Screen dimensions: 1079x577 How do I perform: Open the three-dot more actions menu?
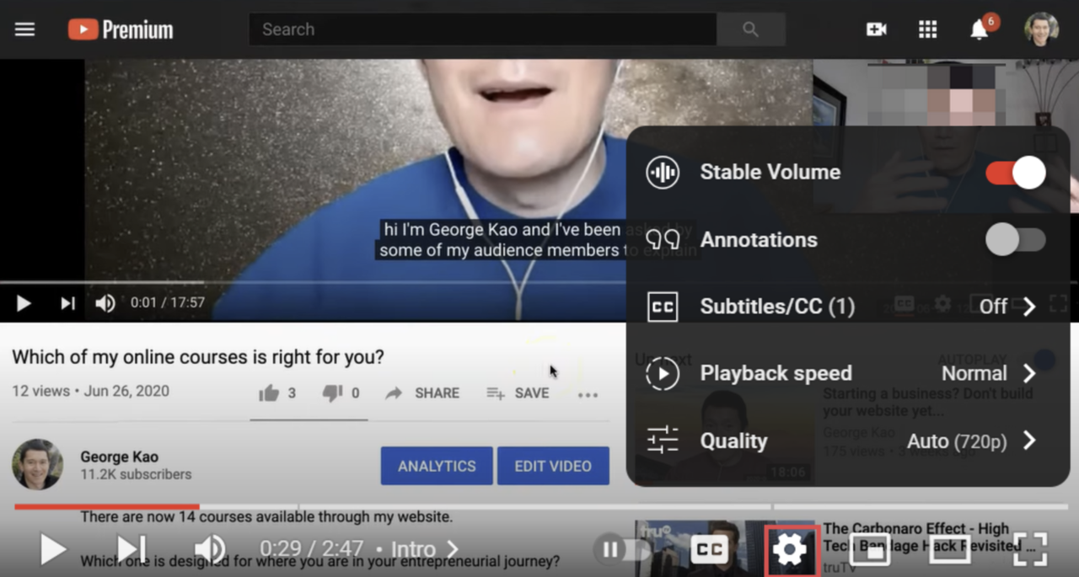point(588,394)
